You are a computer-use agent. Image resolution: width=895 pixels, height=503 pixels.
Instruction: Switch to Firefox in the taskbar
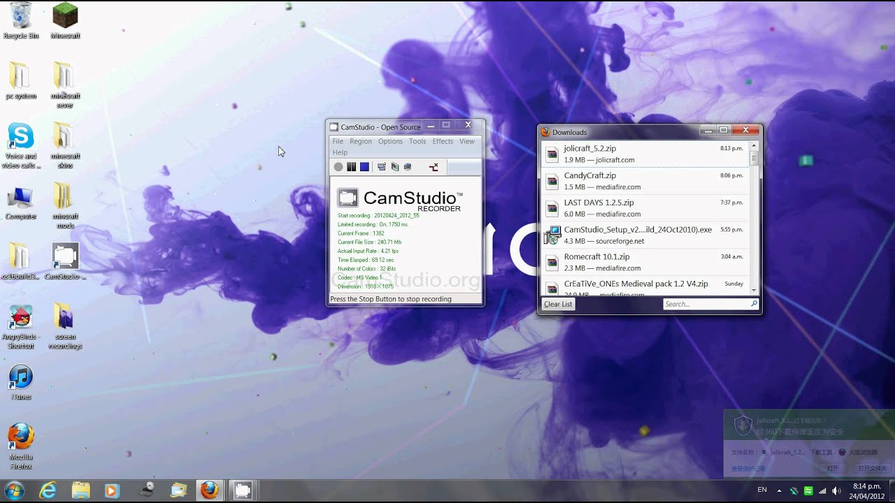tap(210, 490)
